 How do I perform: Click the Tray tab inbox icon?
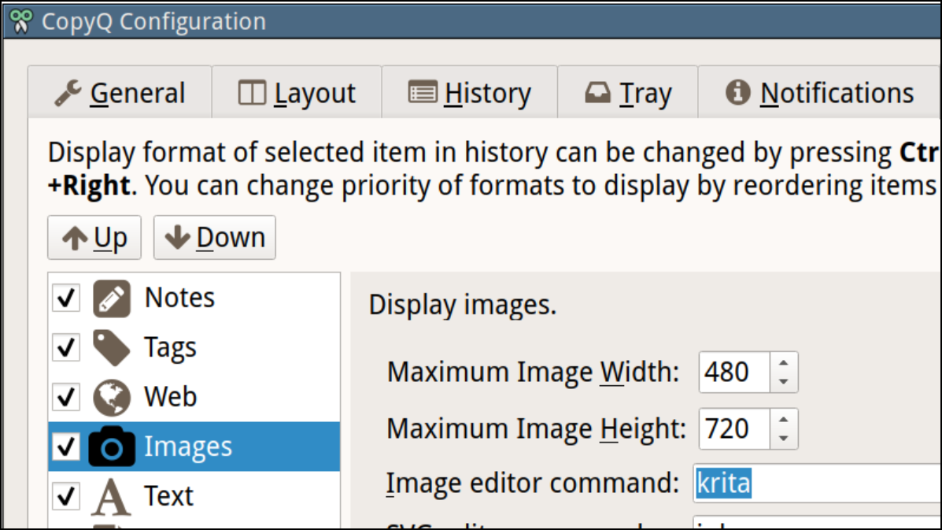pos(598,93)
